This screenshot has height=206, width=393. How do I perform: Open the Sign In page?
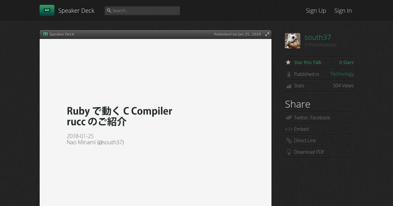[x=343, y=10]
